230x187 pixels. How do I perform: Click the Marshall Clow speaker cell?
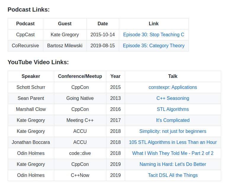coord(31,109)
